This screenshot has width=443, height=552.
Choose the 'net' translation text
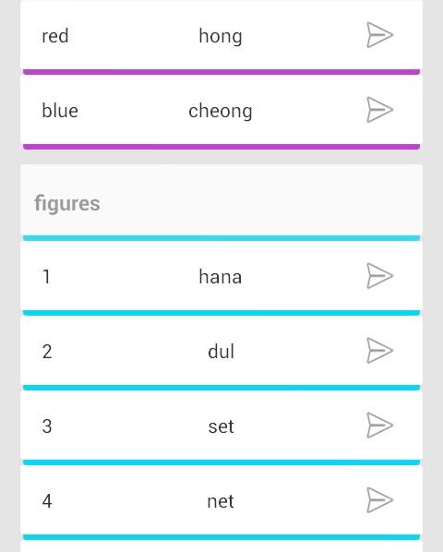(x=221, y=501)
